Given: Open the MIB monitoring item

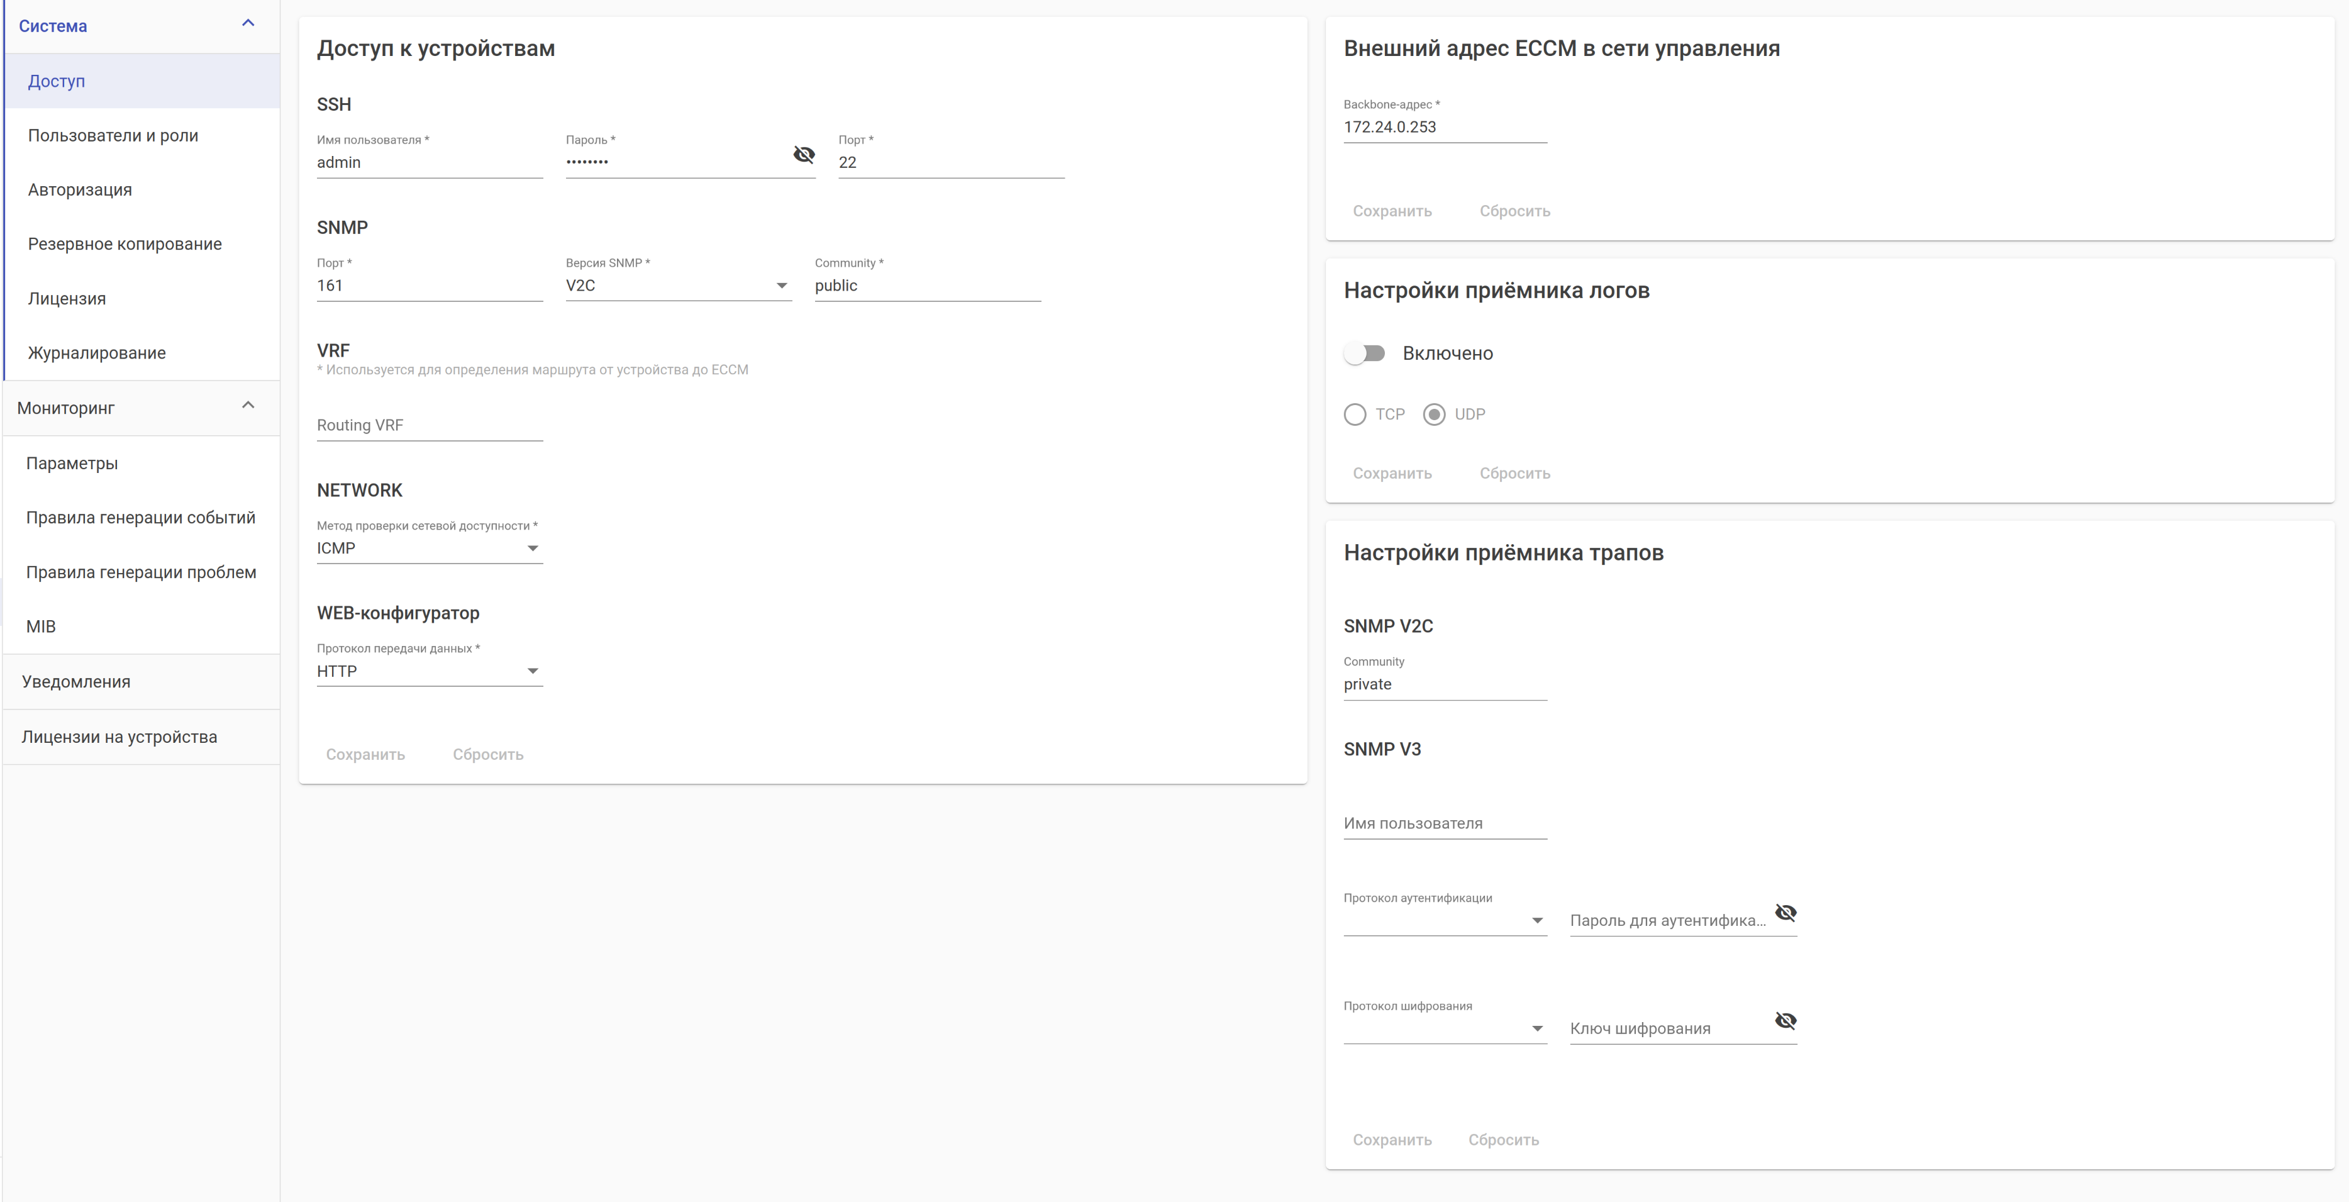Looking at the screenshot, I should pyautogui.click(x=41, y=626).
